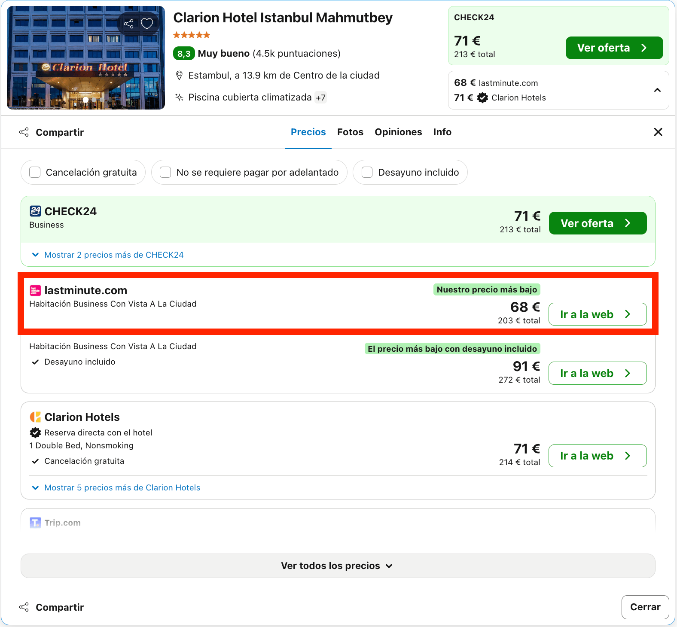677x627 pixels.
Task: Click Ir a la web for 68 € offer
Action: (x=598, y=314)
